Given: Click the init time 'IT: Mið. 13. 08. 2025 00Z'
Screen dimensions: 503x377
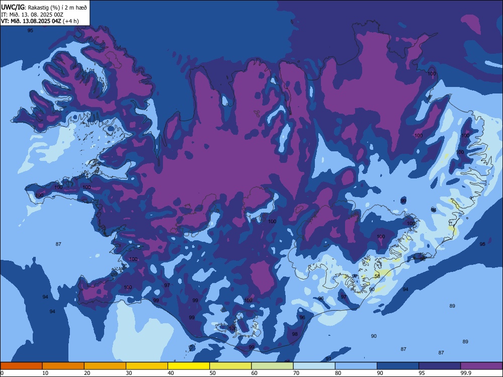Looking at the screenshot, I should click(32, 15).
